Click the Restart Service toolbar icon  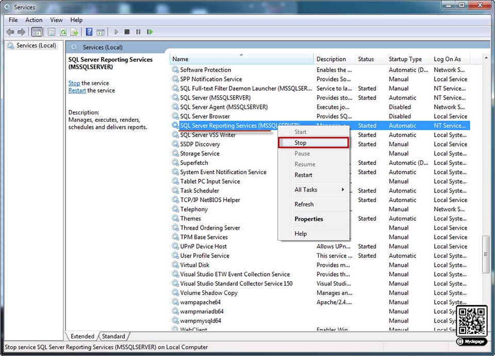coord(150,32)
